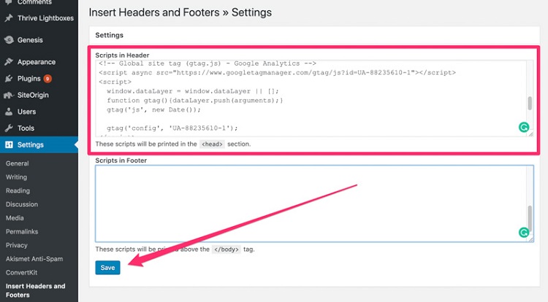548x302 pixels.
Task: Click the Save button
Action: (107, 268)
